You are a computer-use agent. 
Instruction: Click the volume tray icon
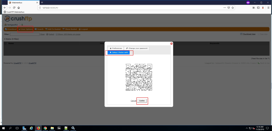coord(253,128)
